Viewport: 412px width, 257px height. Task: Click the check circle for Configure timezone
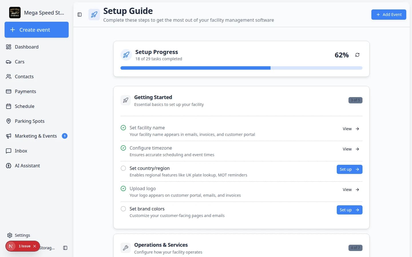123,148
